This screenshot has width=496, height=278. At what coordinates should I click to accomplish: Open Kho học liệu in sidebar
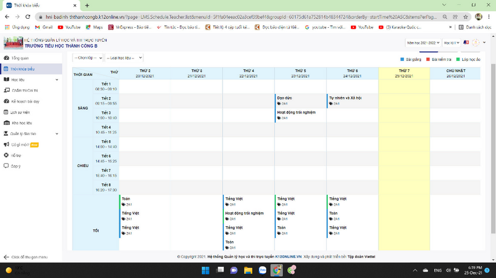pyautogui.click(x=21, y=123)
